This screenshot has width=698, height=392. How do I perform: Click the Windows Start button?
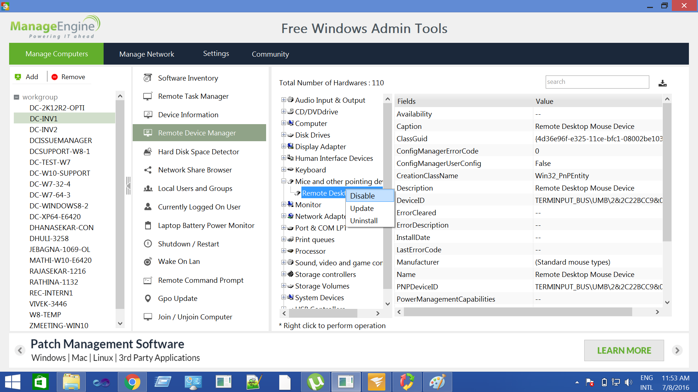coord(13,382)
